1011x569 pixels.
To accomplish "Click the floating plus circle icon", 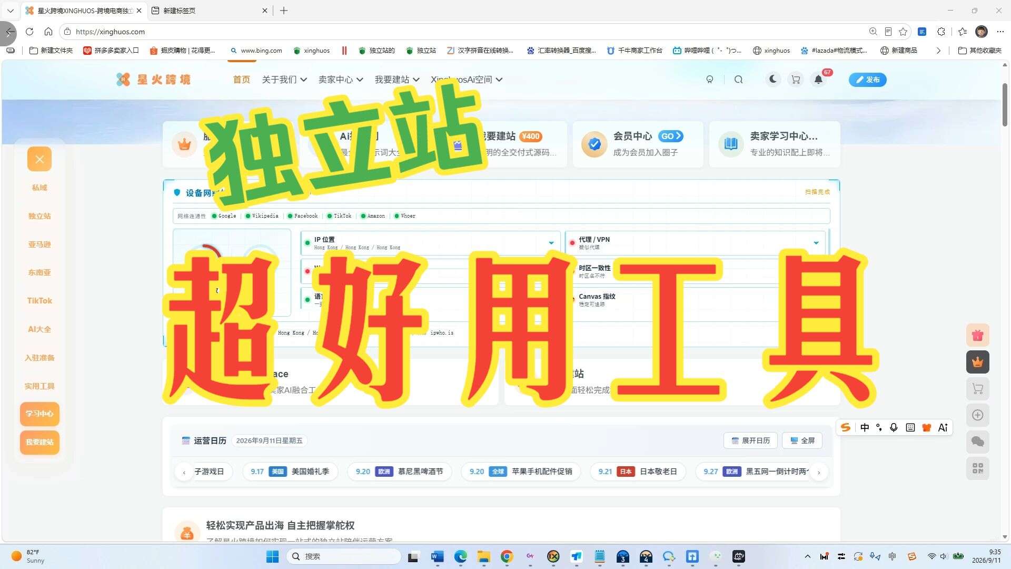I will pyautogui.click(x=978, y=415).
